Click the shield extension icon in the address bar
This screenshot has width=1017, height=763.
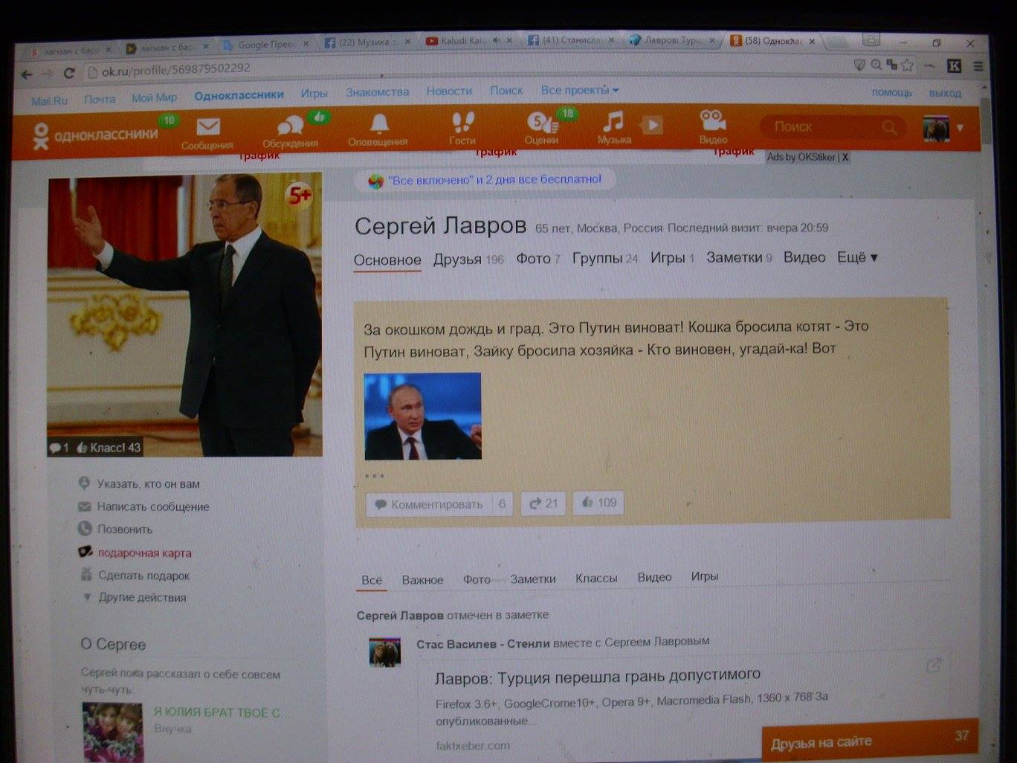[x=860, y=65]
